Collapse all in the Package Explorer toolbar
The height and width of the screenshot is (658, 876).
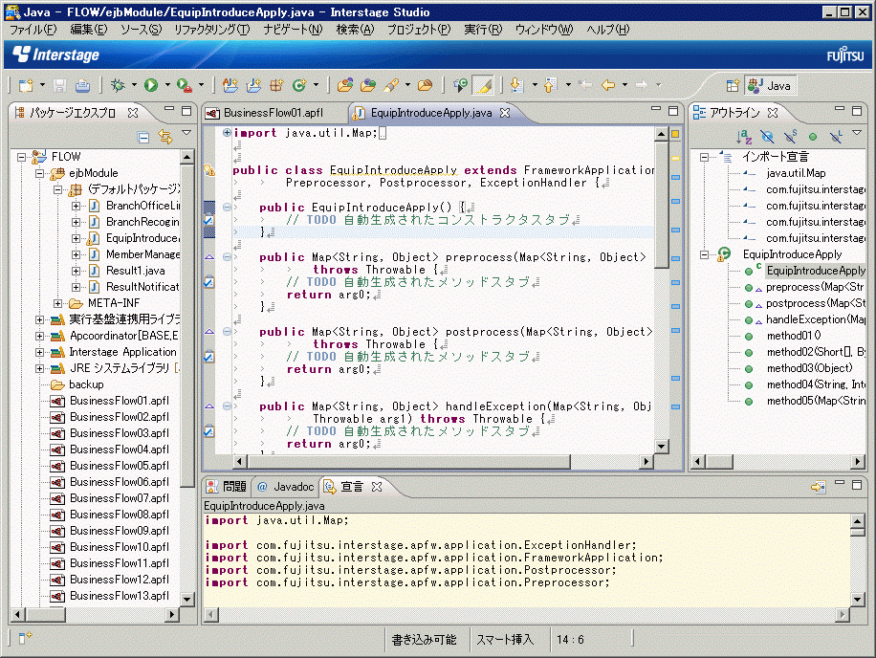143,137
